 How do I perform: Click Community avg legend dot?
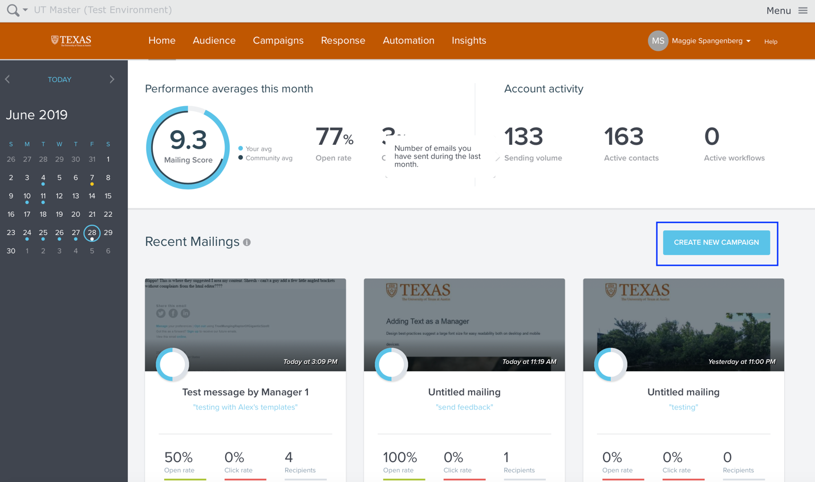tap(241, 157)
